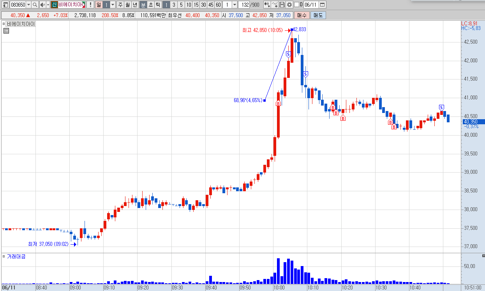
Task: Click the 110,591백만 trading value
Action: coord(153,15)
